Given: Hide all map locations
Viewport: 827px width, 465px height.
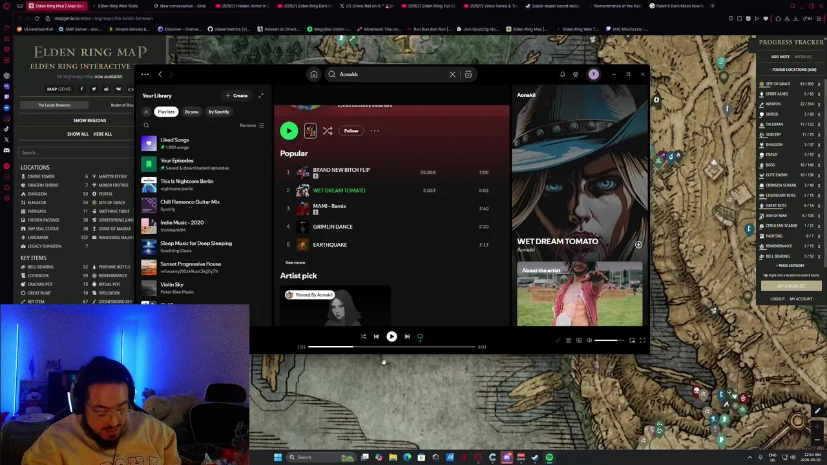Looking at the screenshot, I should (x=103, y=134).
